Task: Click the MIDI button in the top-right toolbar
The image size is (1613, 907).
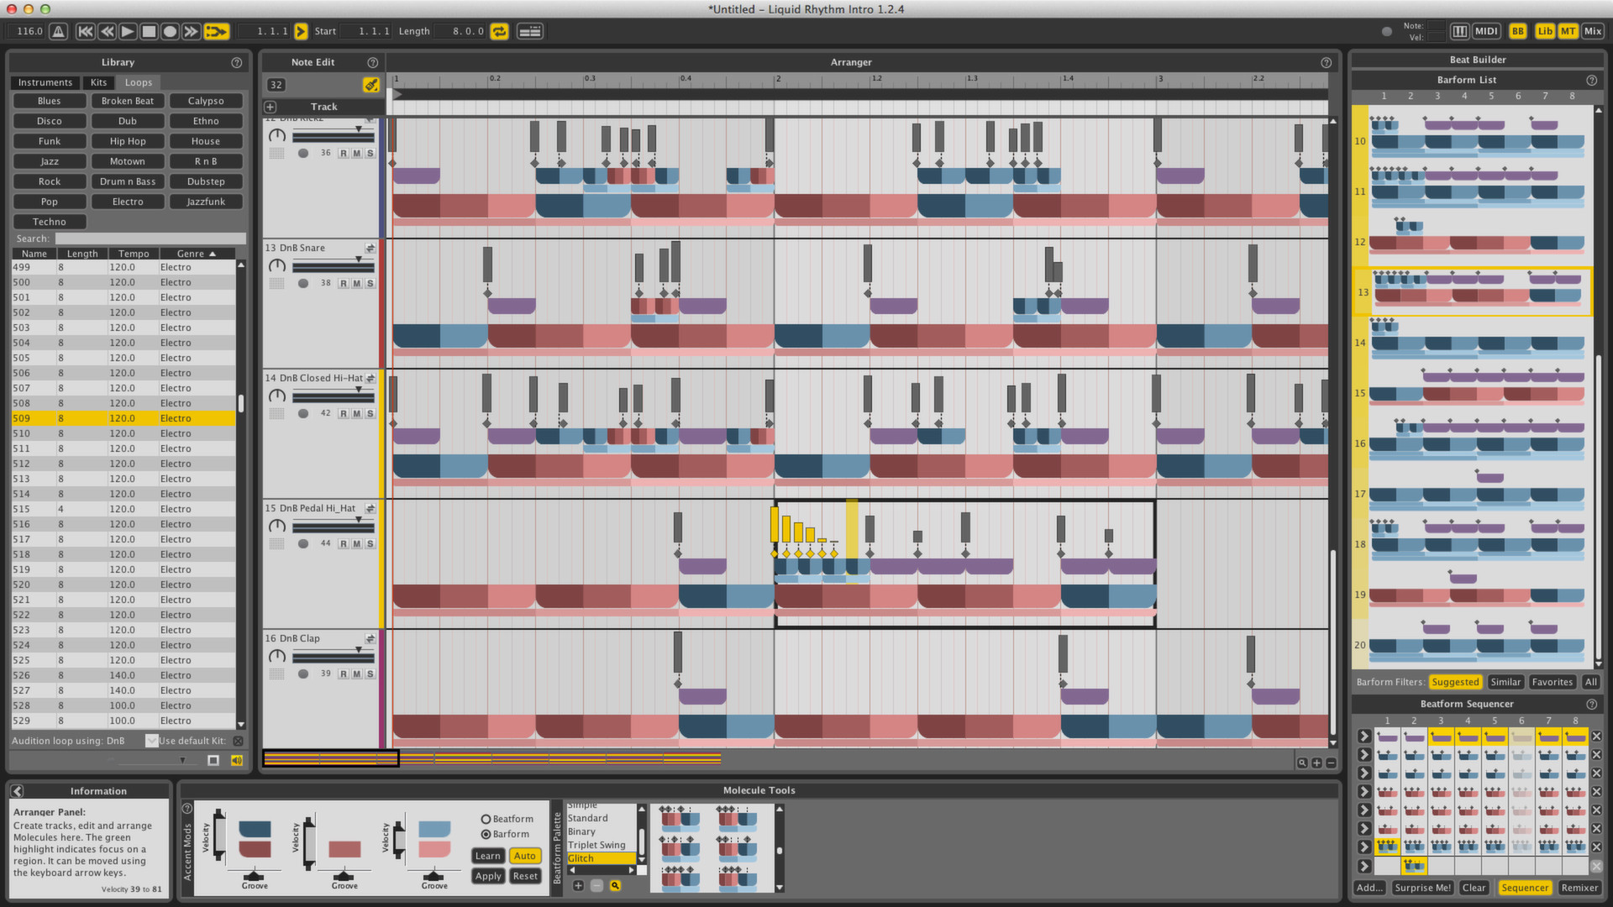Action: [x=1485, y=30]
